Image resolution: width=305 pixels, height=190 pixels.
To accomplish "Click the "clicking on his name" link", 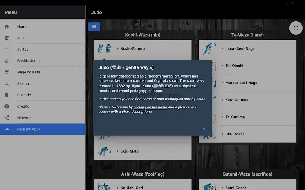I will tap(150, 107).
